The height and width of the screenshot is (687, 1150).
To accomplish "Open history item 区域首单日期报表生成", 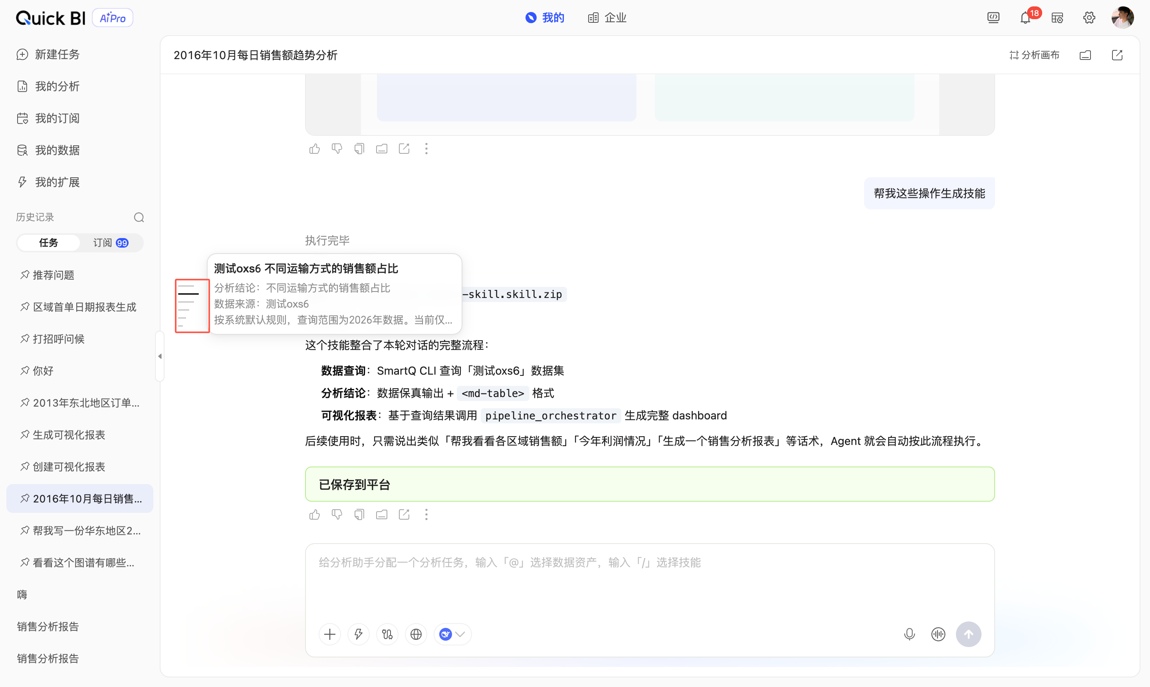I will point(79,307).
